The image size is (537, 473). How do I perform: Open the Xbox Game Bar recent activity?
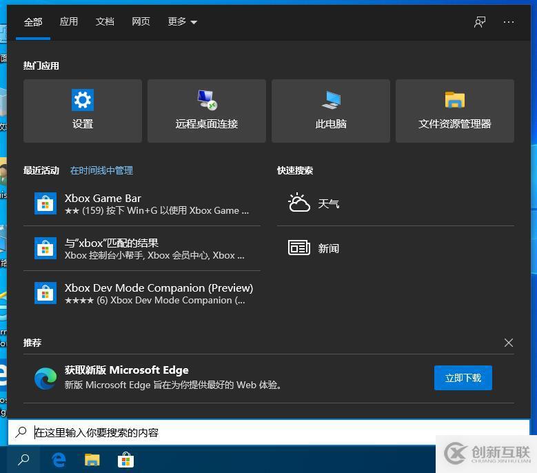(142, 204)
